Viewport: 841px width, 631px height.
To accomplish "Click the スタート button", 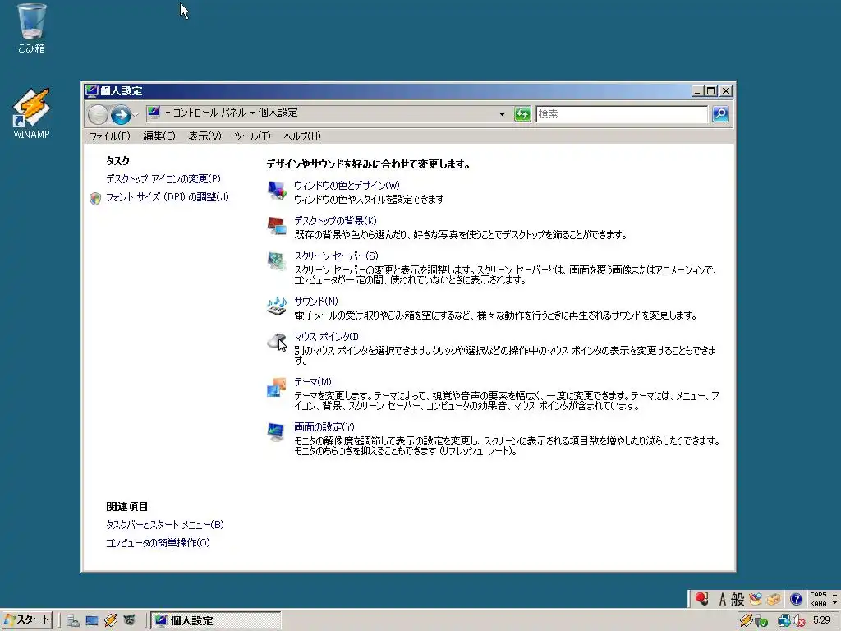I will (x=26, y=620).
